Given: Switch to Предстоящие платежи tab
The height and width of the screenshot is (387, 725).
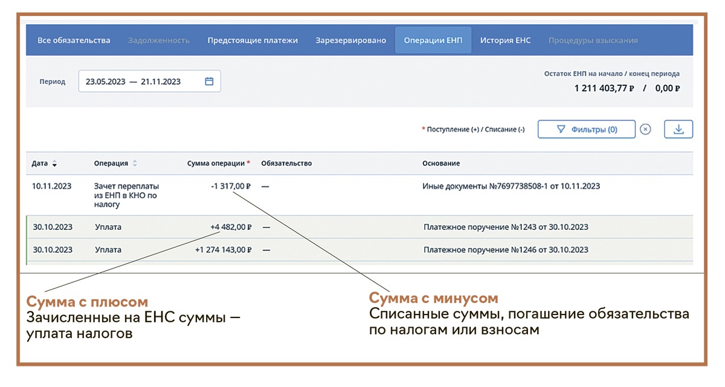Looking at the screenshot, I should tap(253, 41).
